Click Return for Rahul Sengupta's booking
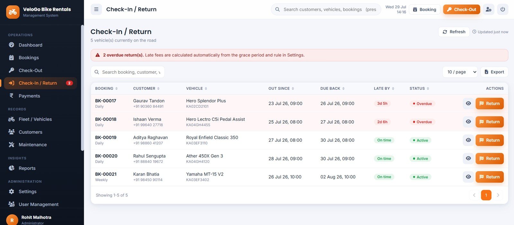 pos(490,158)
